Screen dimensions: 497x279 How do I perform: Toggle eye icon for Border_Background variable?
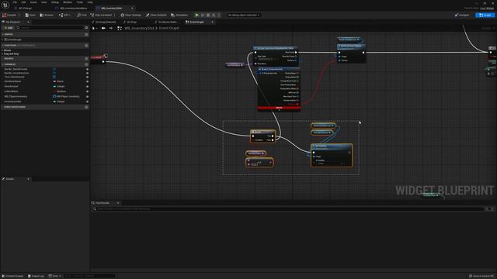pyautogui.click(x=87, y=69)
